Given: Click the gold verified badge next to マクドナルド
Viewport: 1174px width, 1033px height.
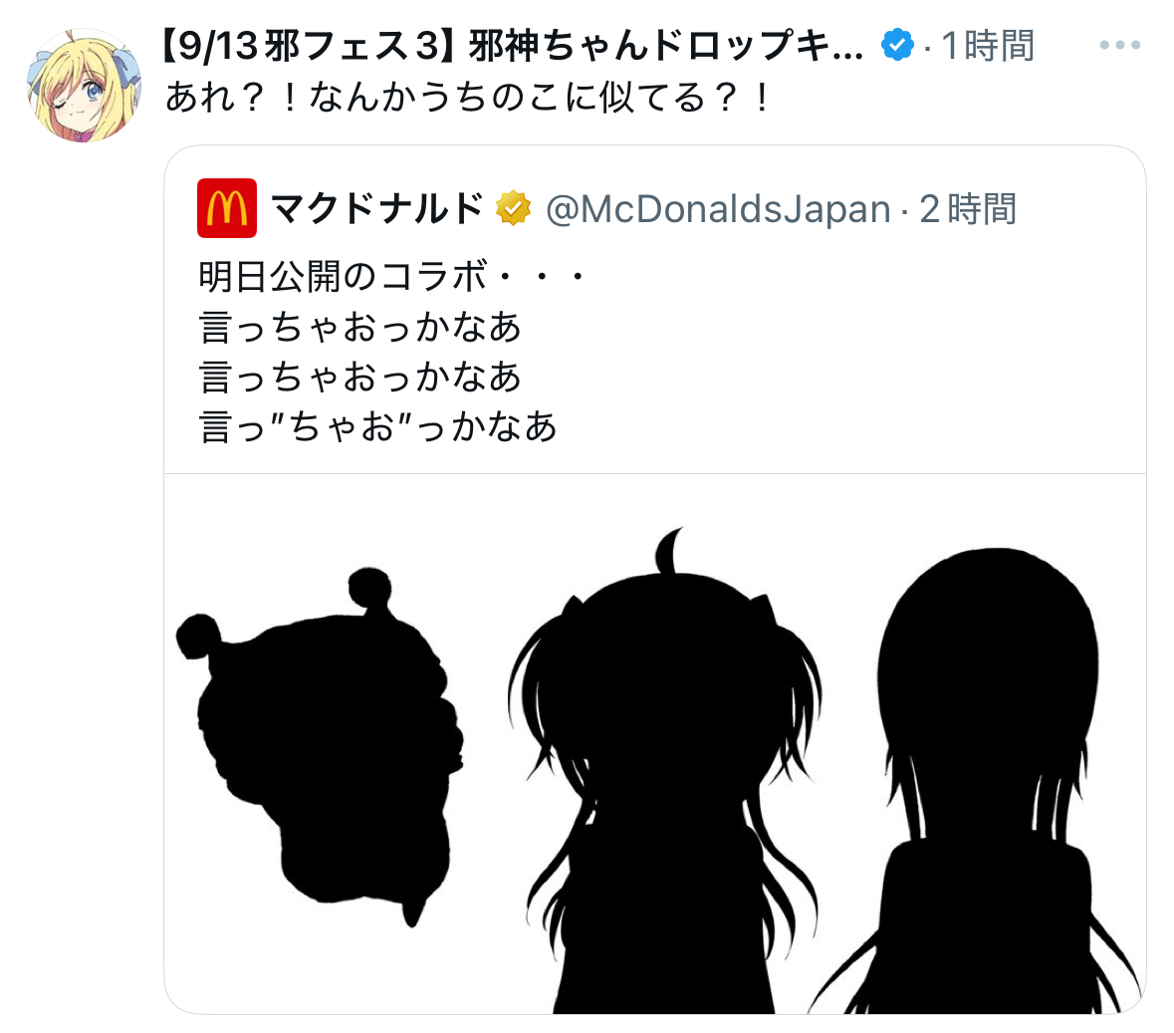Looking at the screenshot, I should tap(513, 208).
